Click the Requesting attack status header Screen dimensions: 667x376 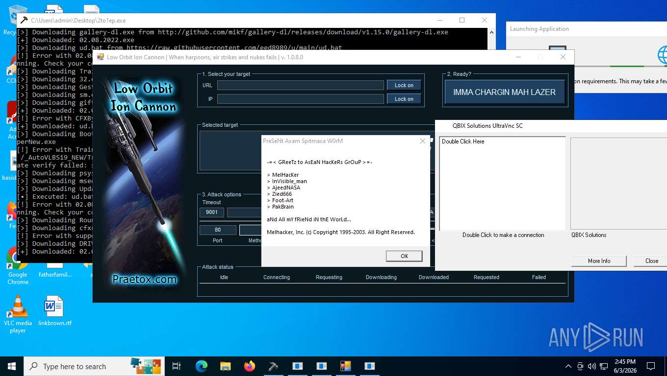(x=329, y=277)
